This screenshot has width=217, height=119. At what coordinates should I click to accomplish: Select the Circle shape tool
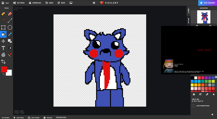tap(10, 27)
